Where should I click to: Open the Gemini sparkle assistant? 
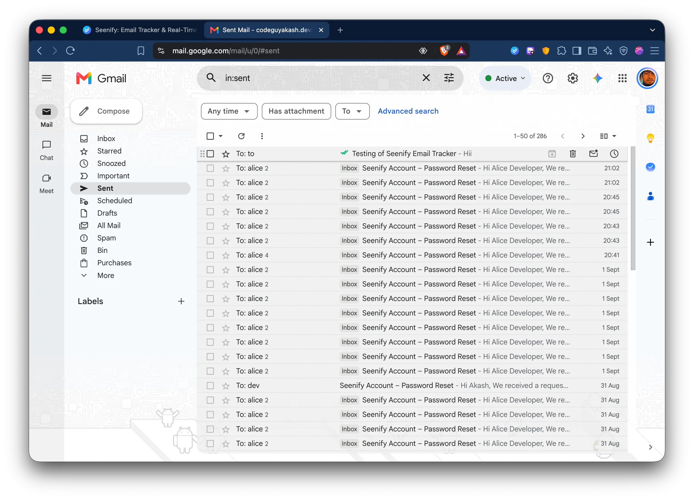(x=597, y=78)
